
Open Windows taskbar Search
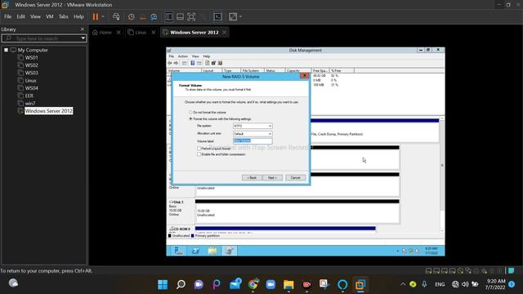point(181,285)
